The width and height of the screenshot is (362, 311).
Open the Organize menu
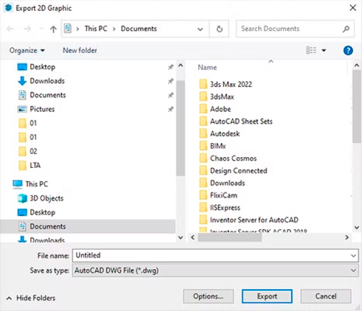click(27, 50)
